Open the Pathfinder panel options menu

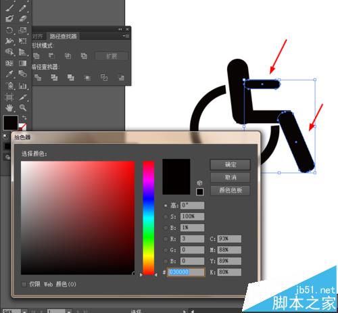pos(126,36)
